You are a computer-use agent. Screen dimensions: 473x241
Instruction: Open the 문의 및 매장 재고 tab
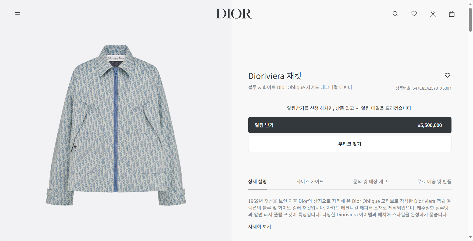tap(370, 182)
